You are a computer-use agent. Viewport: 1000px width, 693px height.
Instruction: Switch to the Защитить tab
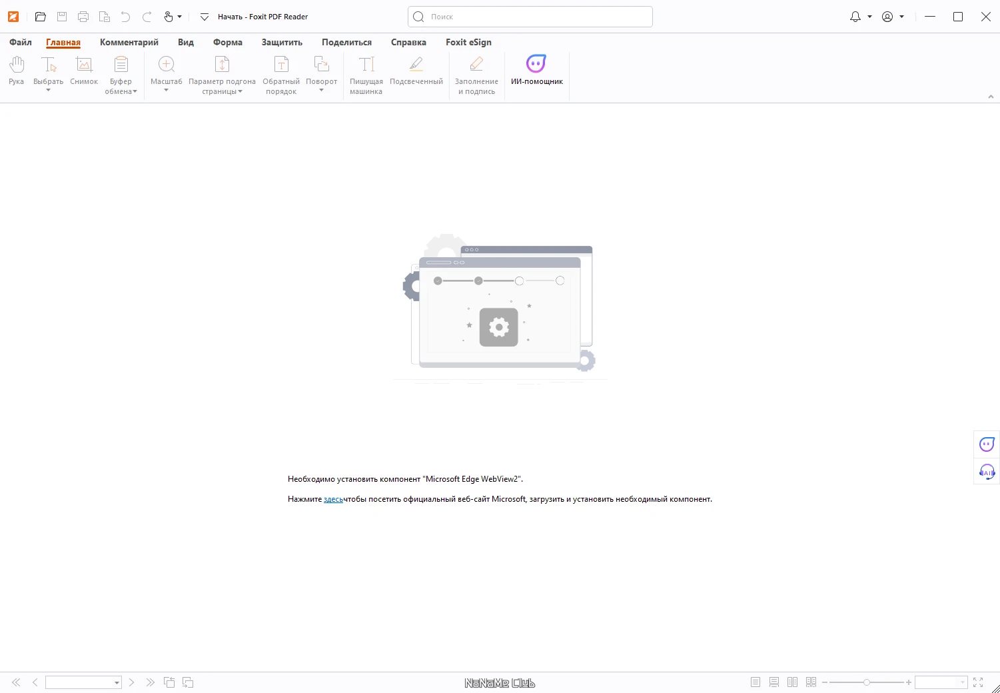coord(282,42)
